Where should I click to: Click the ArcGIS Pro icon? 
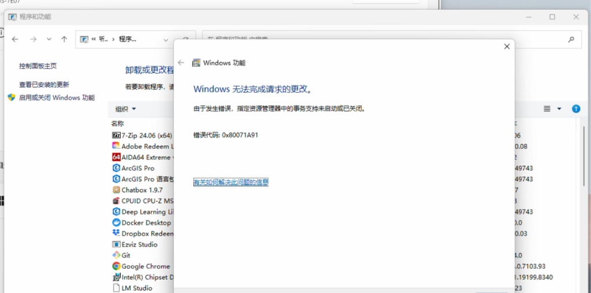(116, 168)
